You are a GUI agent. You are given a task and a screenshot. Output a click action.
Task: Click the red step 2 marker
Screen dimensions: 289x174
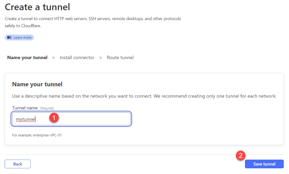(x=240, y=155)
